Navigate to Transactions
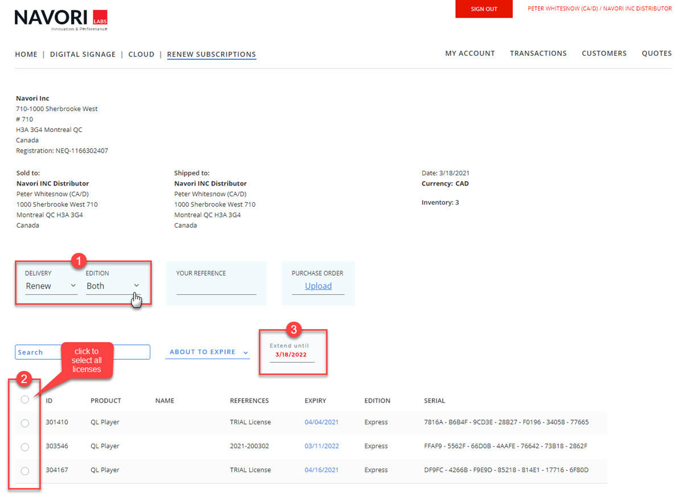This screenshot has height=501, width=683. [538, 54]
